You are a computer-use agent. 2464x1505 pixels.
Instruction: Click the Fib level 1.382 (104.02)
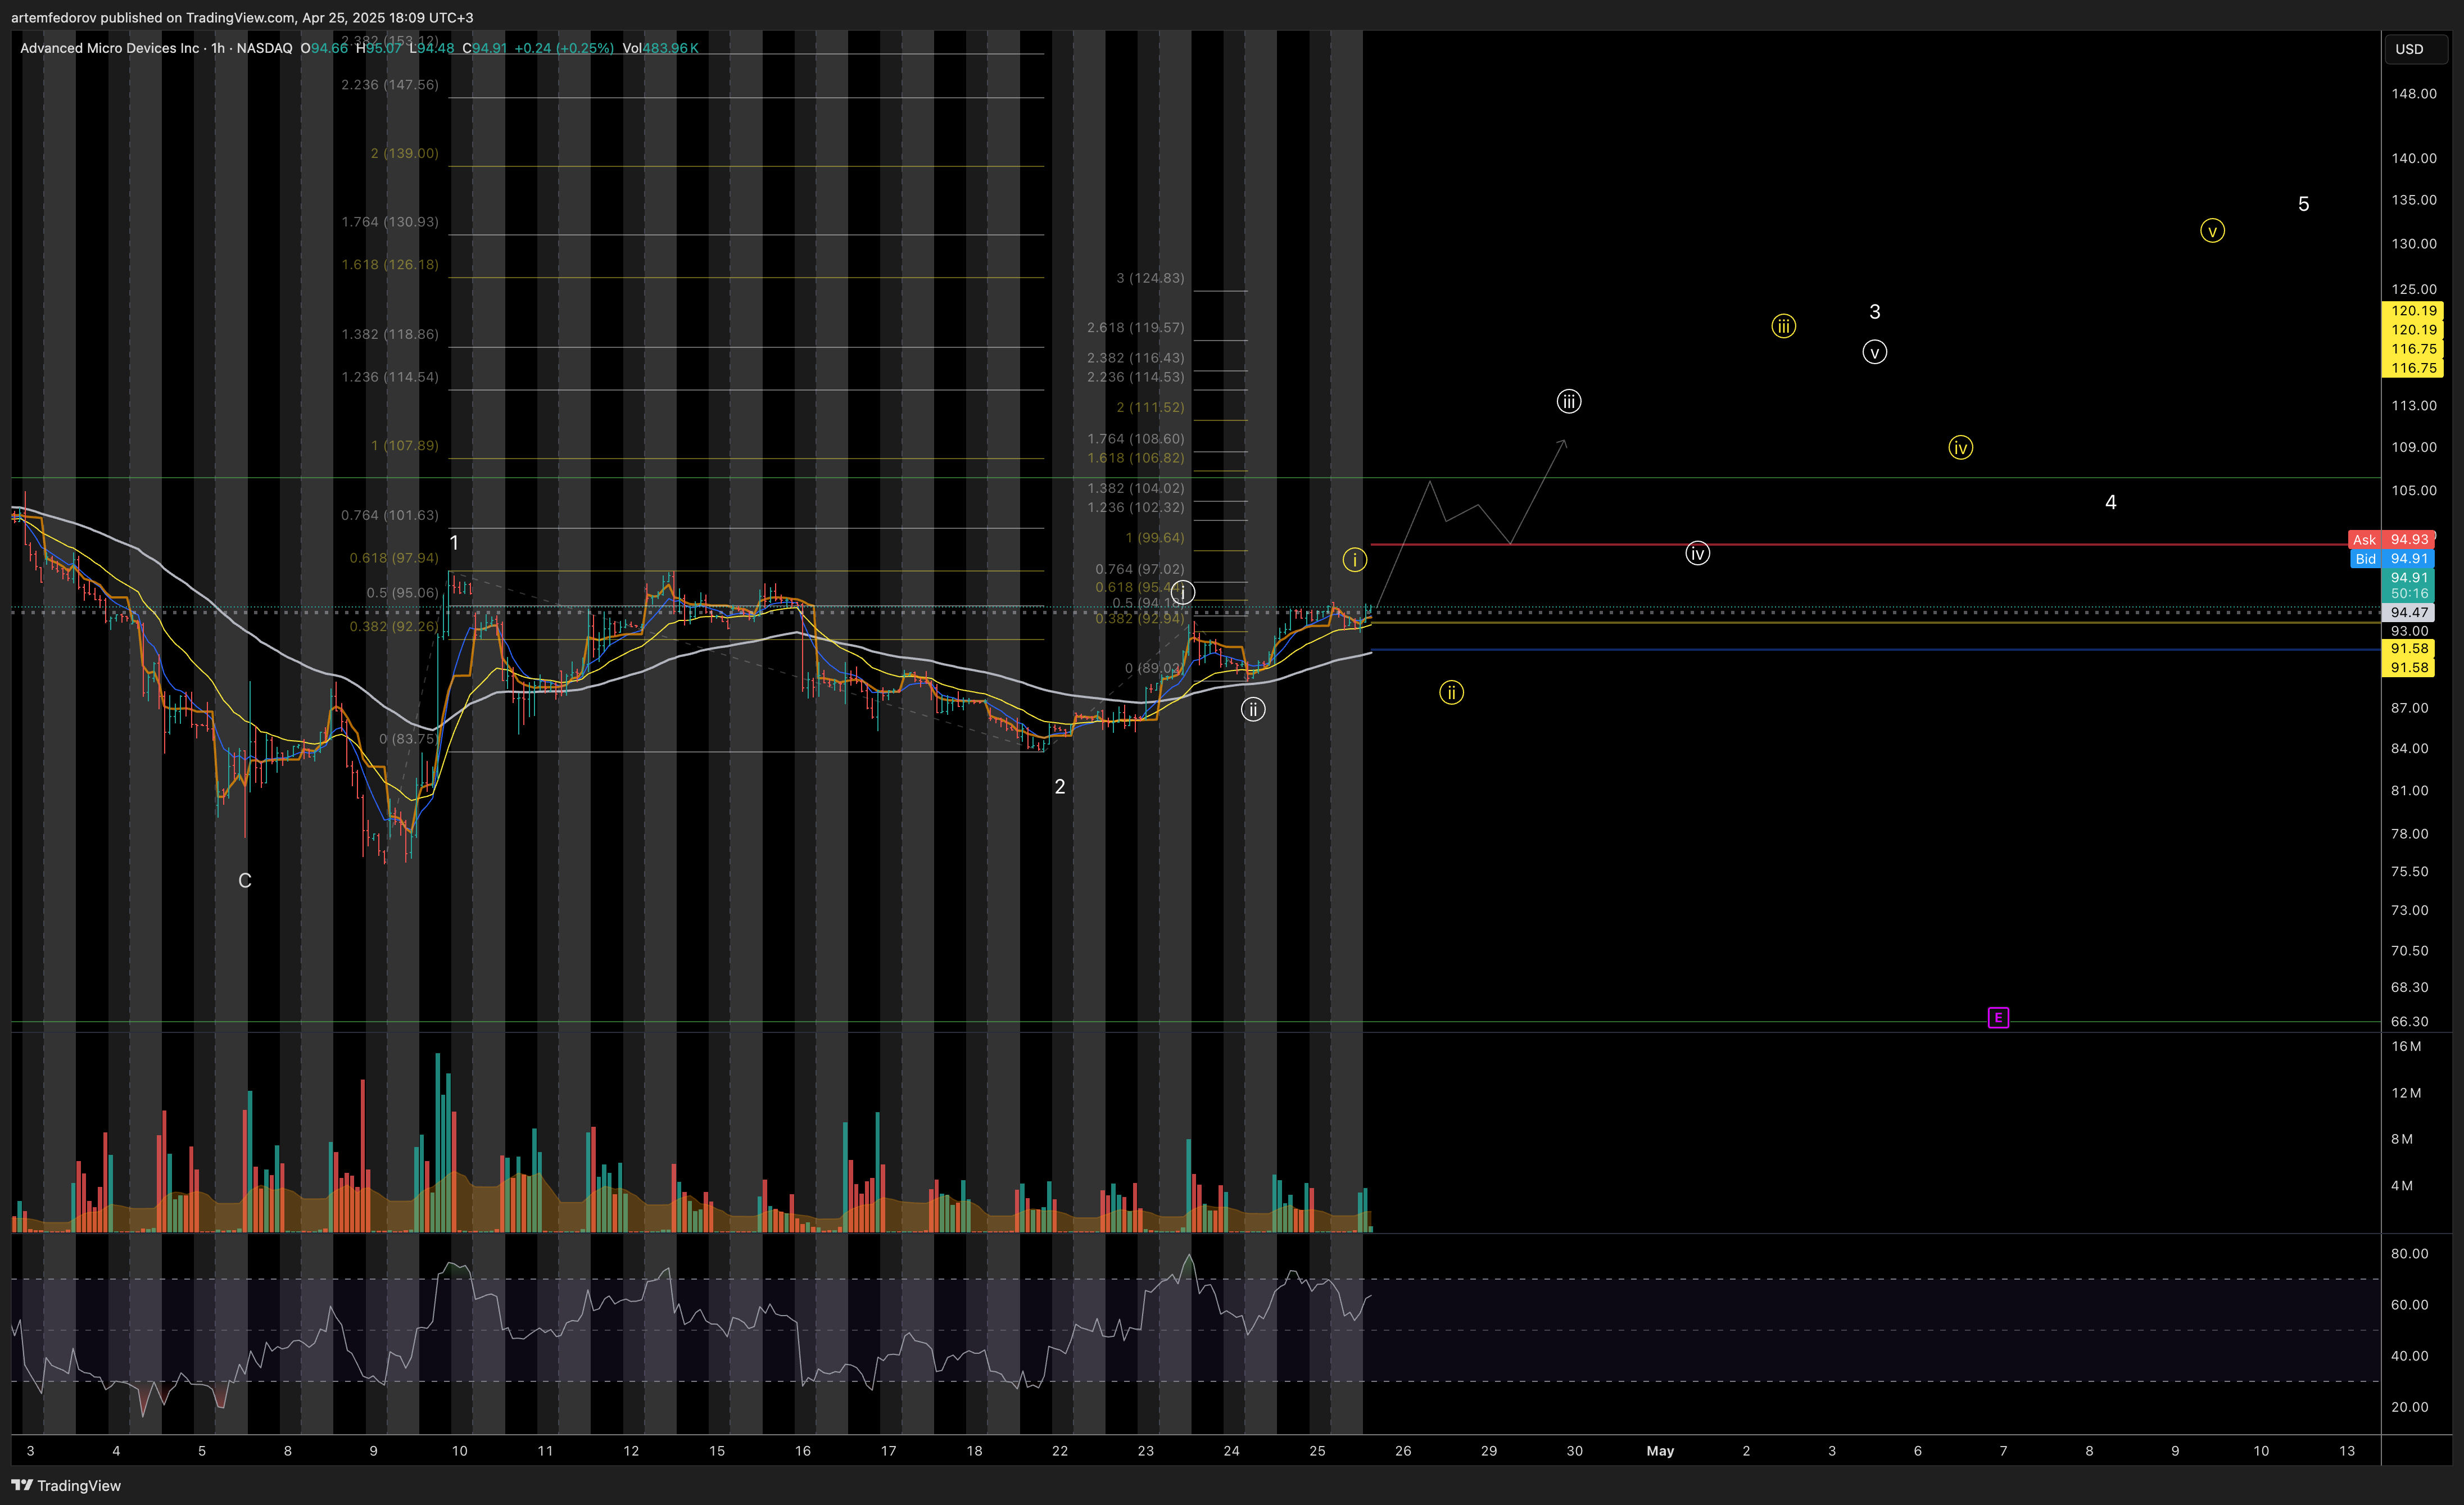(1136, 488)
